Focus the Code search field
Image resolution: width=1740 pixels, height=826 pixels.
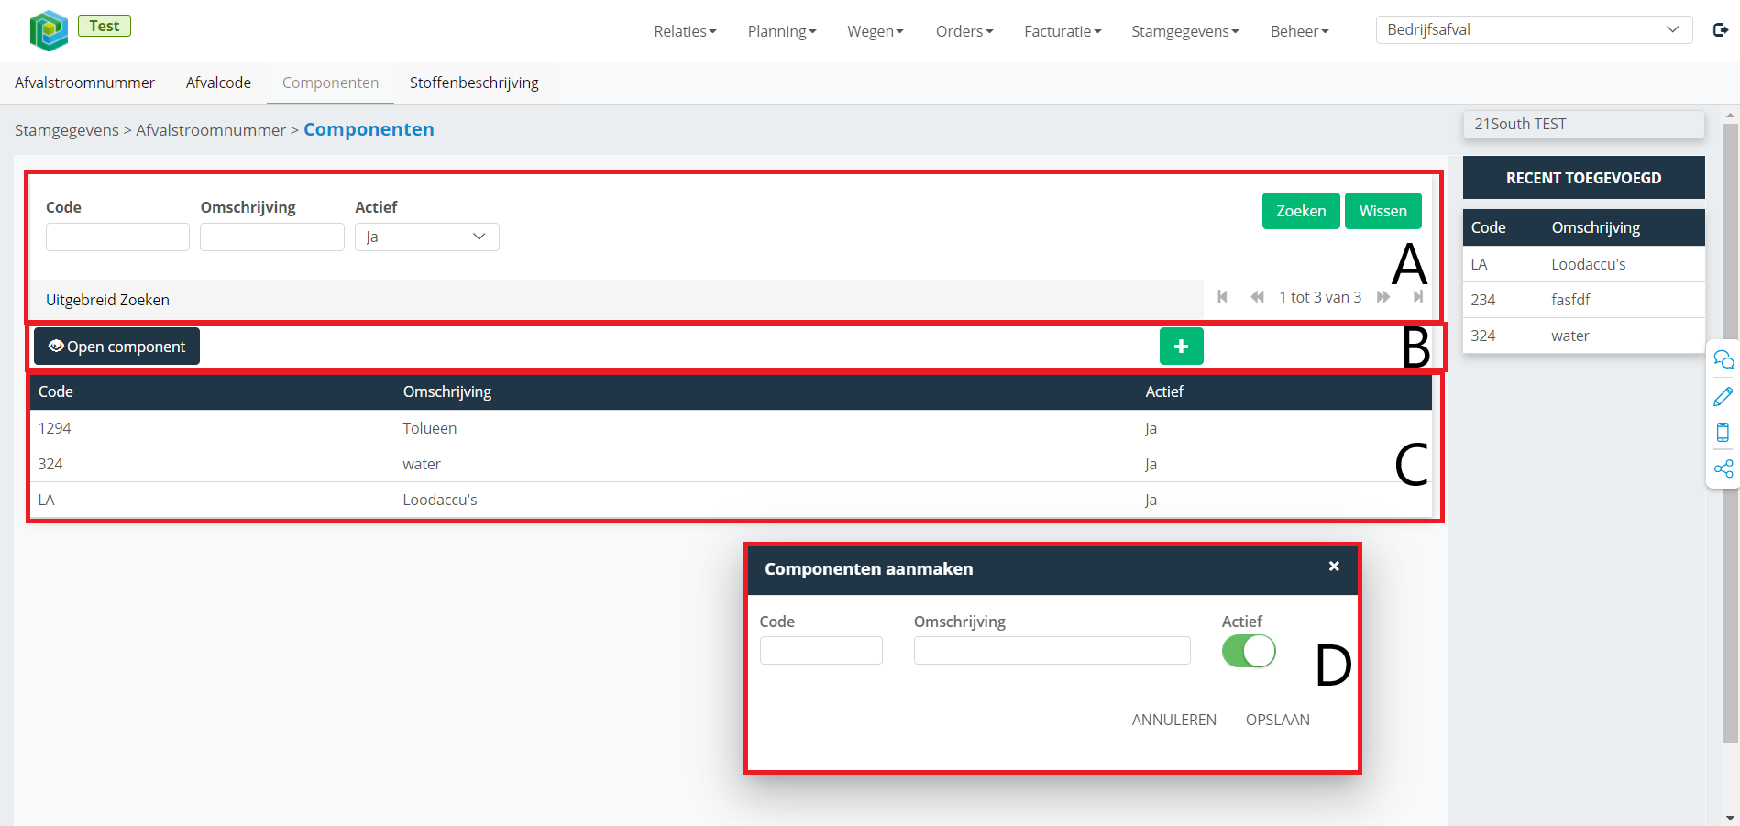pyautogui.click(x=117, y=237)
